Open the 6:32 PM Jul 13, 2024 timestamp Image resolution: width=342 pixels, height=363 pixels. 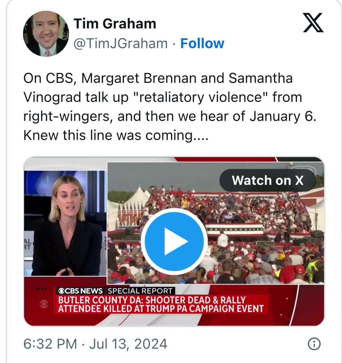click(x=95, y=344)
